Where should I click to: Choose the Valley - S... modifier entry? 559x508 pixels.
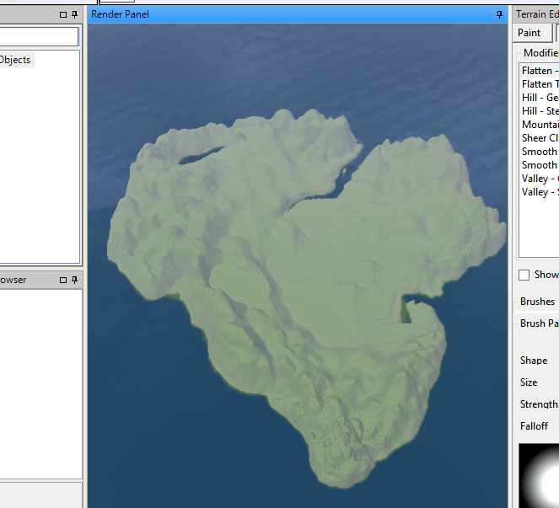[x=540, y=192]
